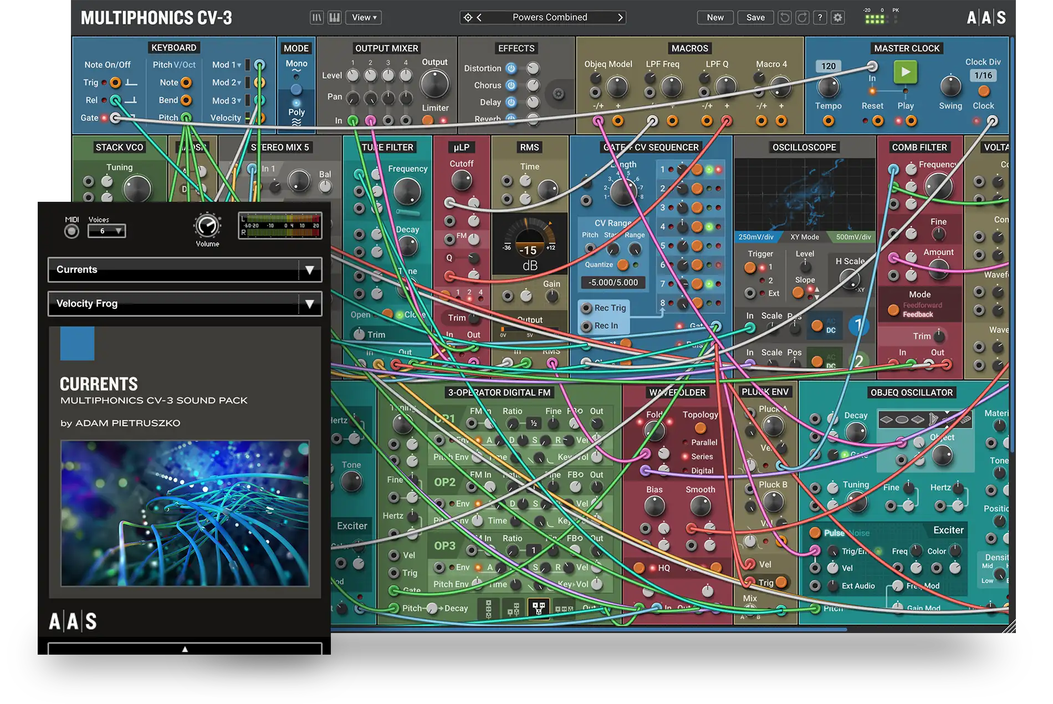Click the Volume knob
The width and height of the screenshot is (1053, 704).
tap(207, 226)
